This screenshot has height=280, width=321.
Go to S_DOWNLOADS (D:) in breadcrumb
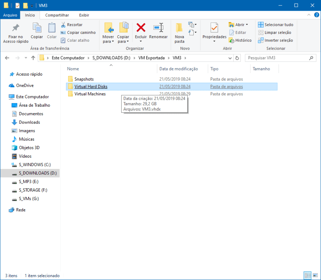111,58
